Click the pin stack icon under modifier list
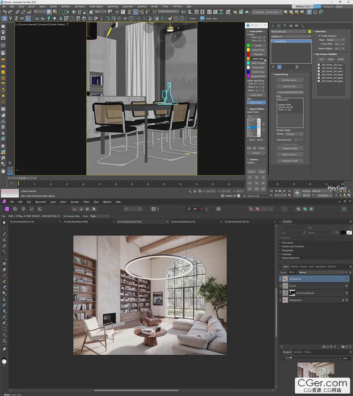This screenshot has height=396, width=353. pyautogui.click(x=273, y=67)
